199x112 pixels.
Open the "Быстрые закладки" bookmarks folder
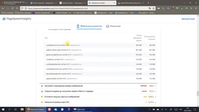tap(23, 13)
